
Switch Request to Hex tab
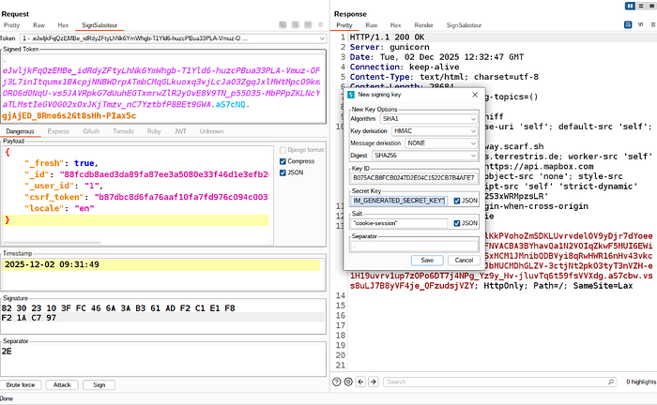pyautogui.click(x=63, y=25)
